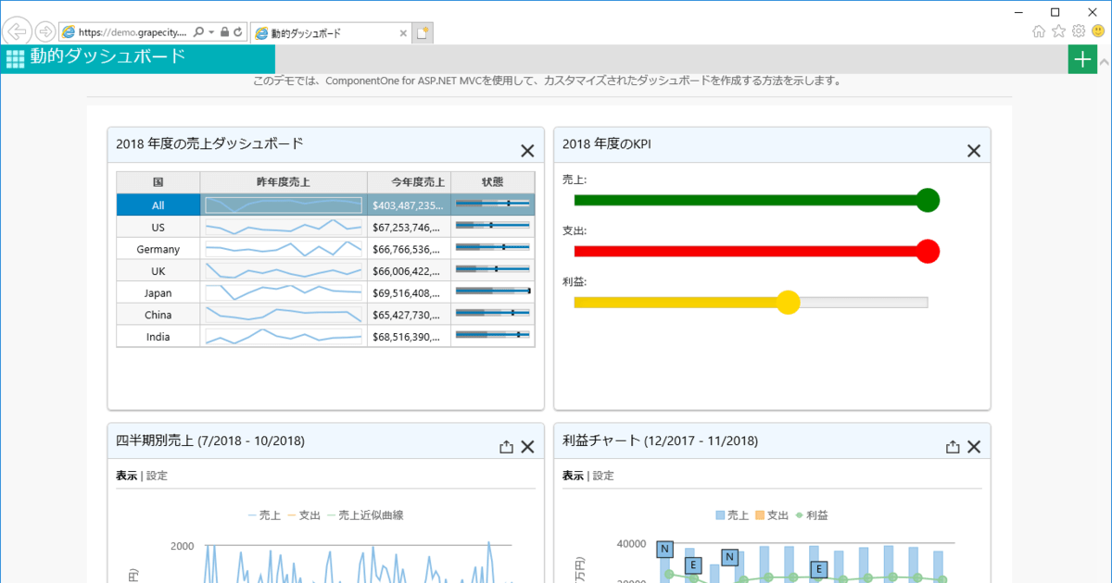Click the $69,516,408 sales cell
This screenshot has height=583, width=1112.
pos(410,292)
